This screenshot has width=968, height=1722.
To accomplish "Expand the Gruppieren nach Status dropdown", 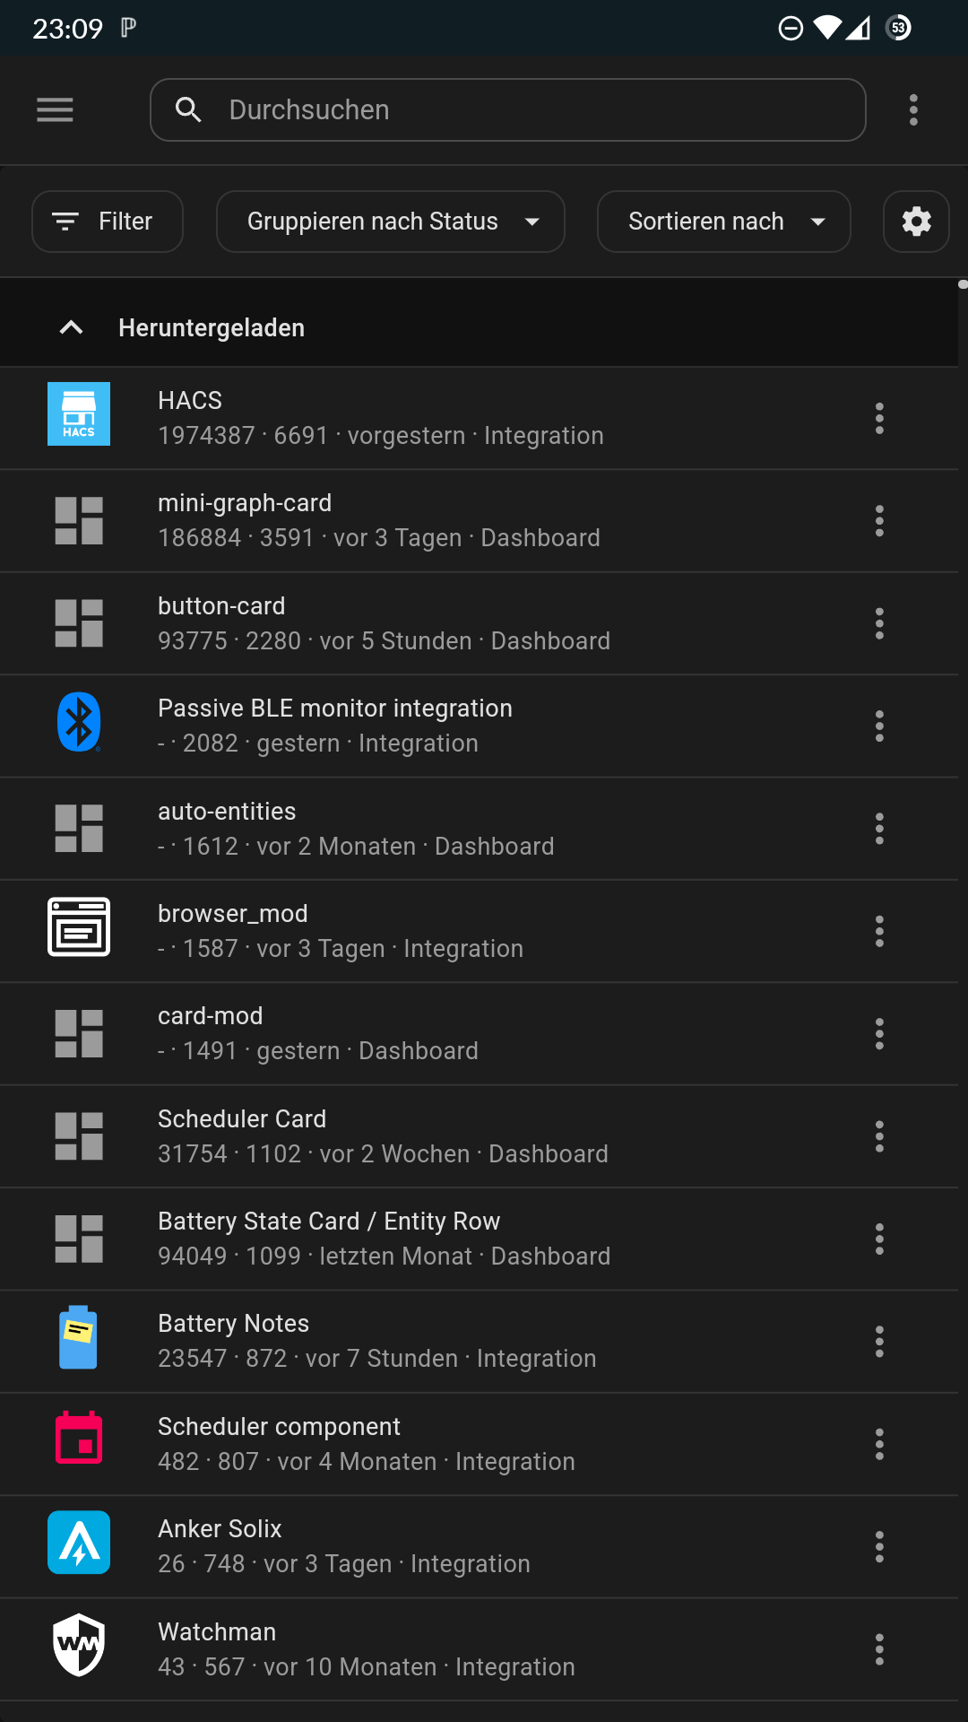I will coord(391,222).
